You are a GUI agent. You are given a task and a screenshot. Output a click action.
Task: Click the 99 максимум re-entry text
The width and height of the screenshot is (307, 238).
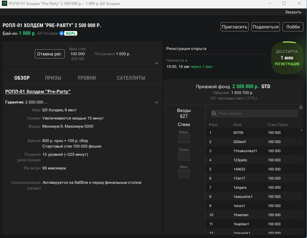pos(54,168)
